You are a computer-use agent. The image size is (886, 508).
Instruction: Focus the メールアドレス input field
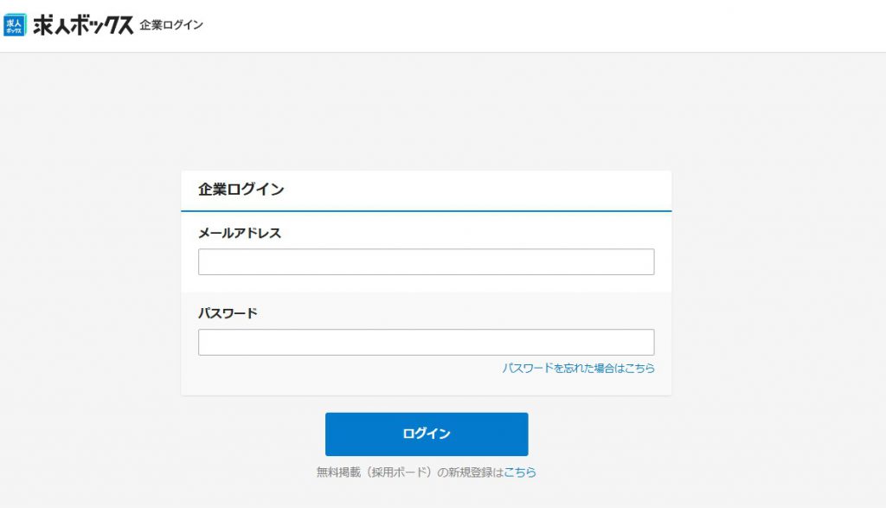tap(426, 261)
